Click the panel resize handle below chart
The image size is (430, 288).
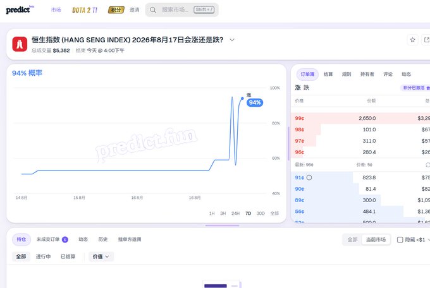point(222,225)
